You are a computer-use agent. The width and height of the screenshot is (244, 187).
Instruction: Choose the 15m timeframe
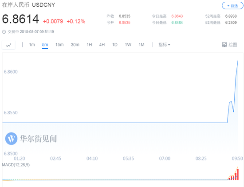click(59, 45)
